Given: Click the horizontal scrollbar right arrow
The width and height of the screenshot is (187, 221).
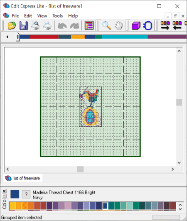Looking at the screenshot, I should click(172, 169).
